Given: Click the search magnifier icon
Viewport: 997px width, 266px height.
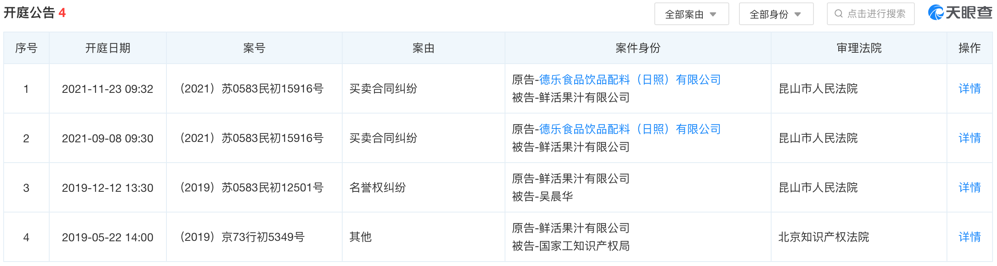Looking at the screenshot, I should pyautogui.click(x=838, y=14).
